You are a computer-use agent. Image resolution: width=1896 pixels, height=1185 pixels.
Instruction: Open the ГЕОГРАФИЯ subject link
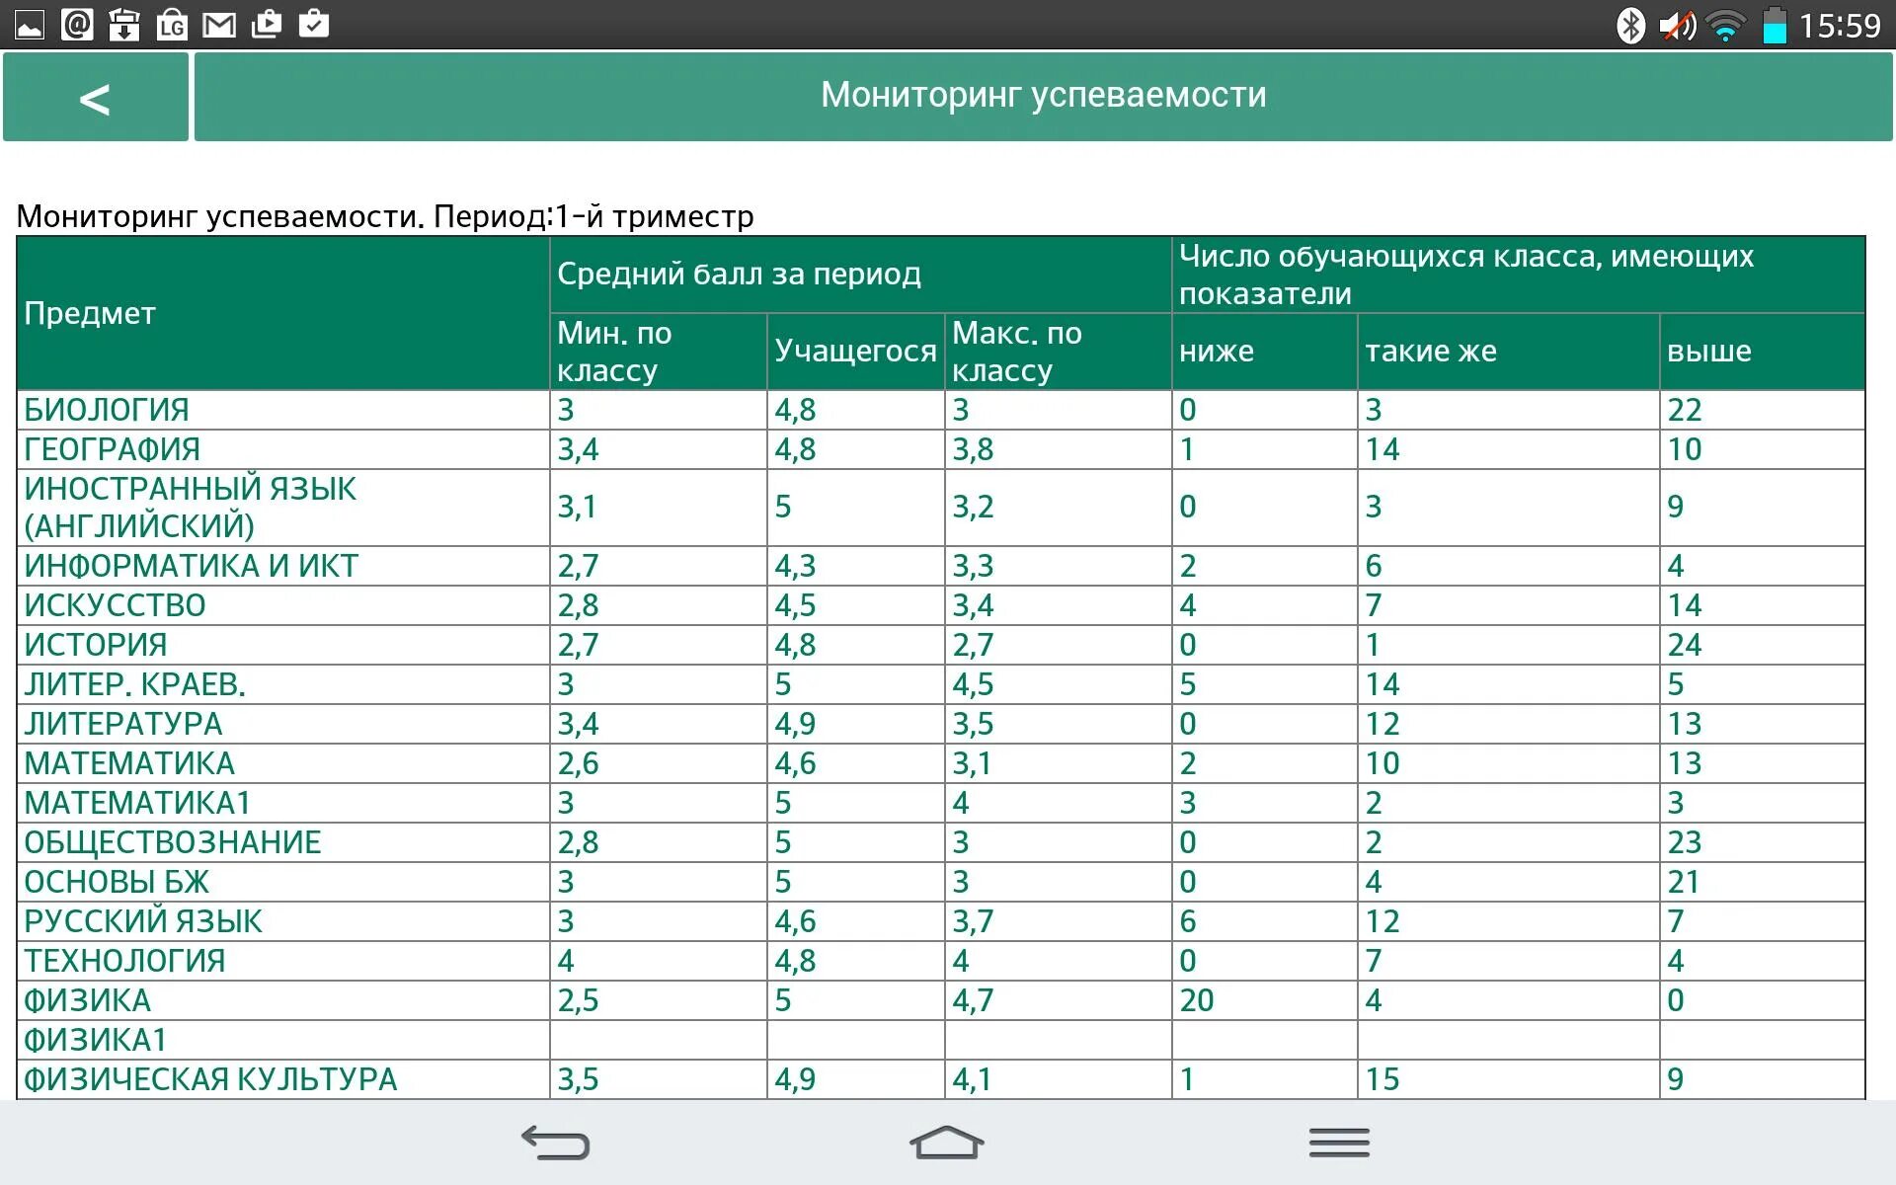112,449
